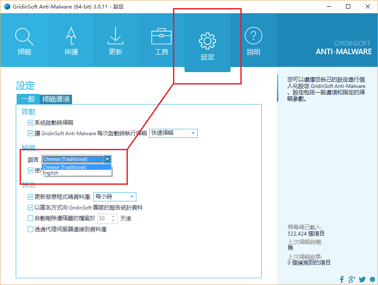Click the smiley face feedback icon

click(372, 279)
